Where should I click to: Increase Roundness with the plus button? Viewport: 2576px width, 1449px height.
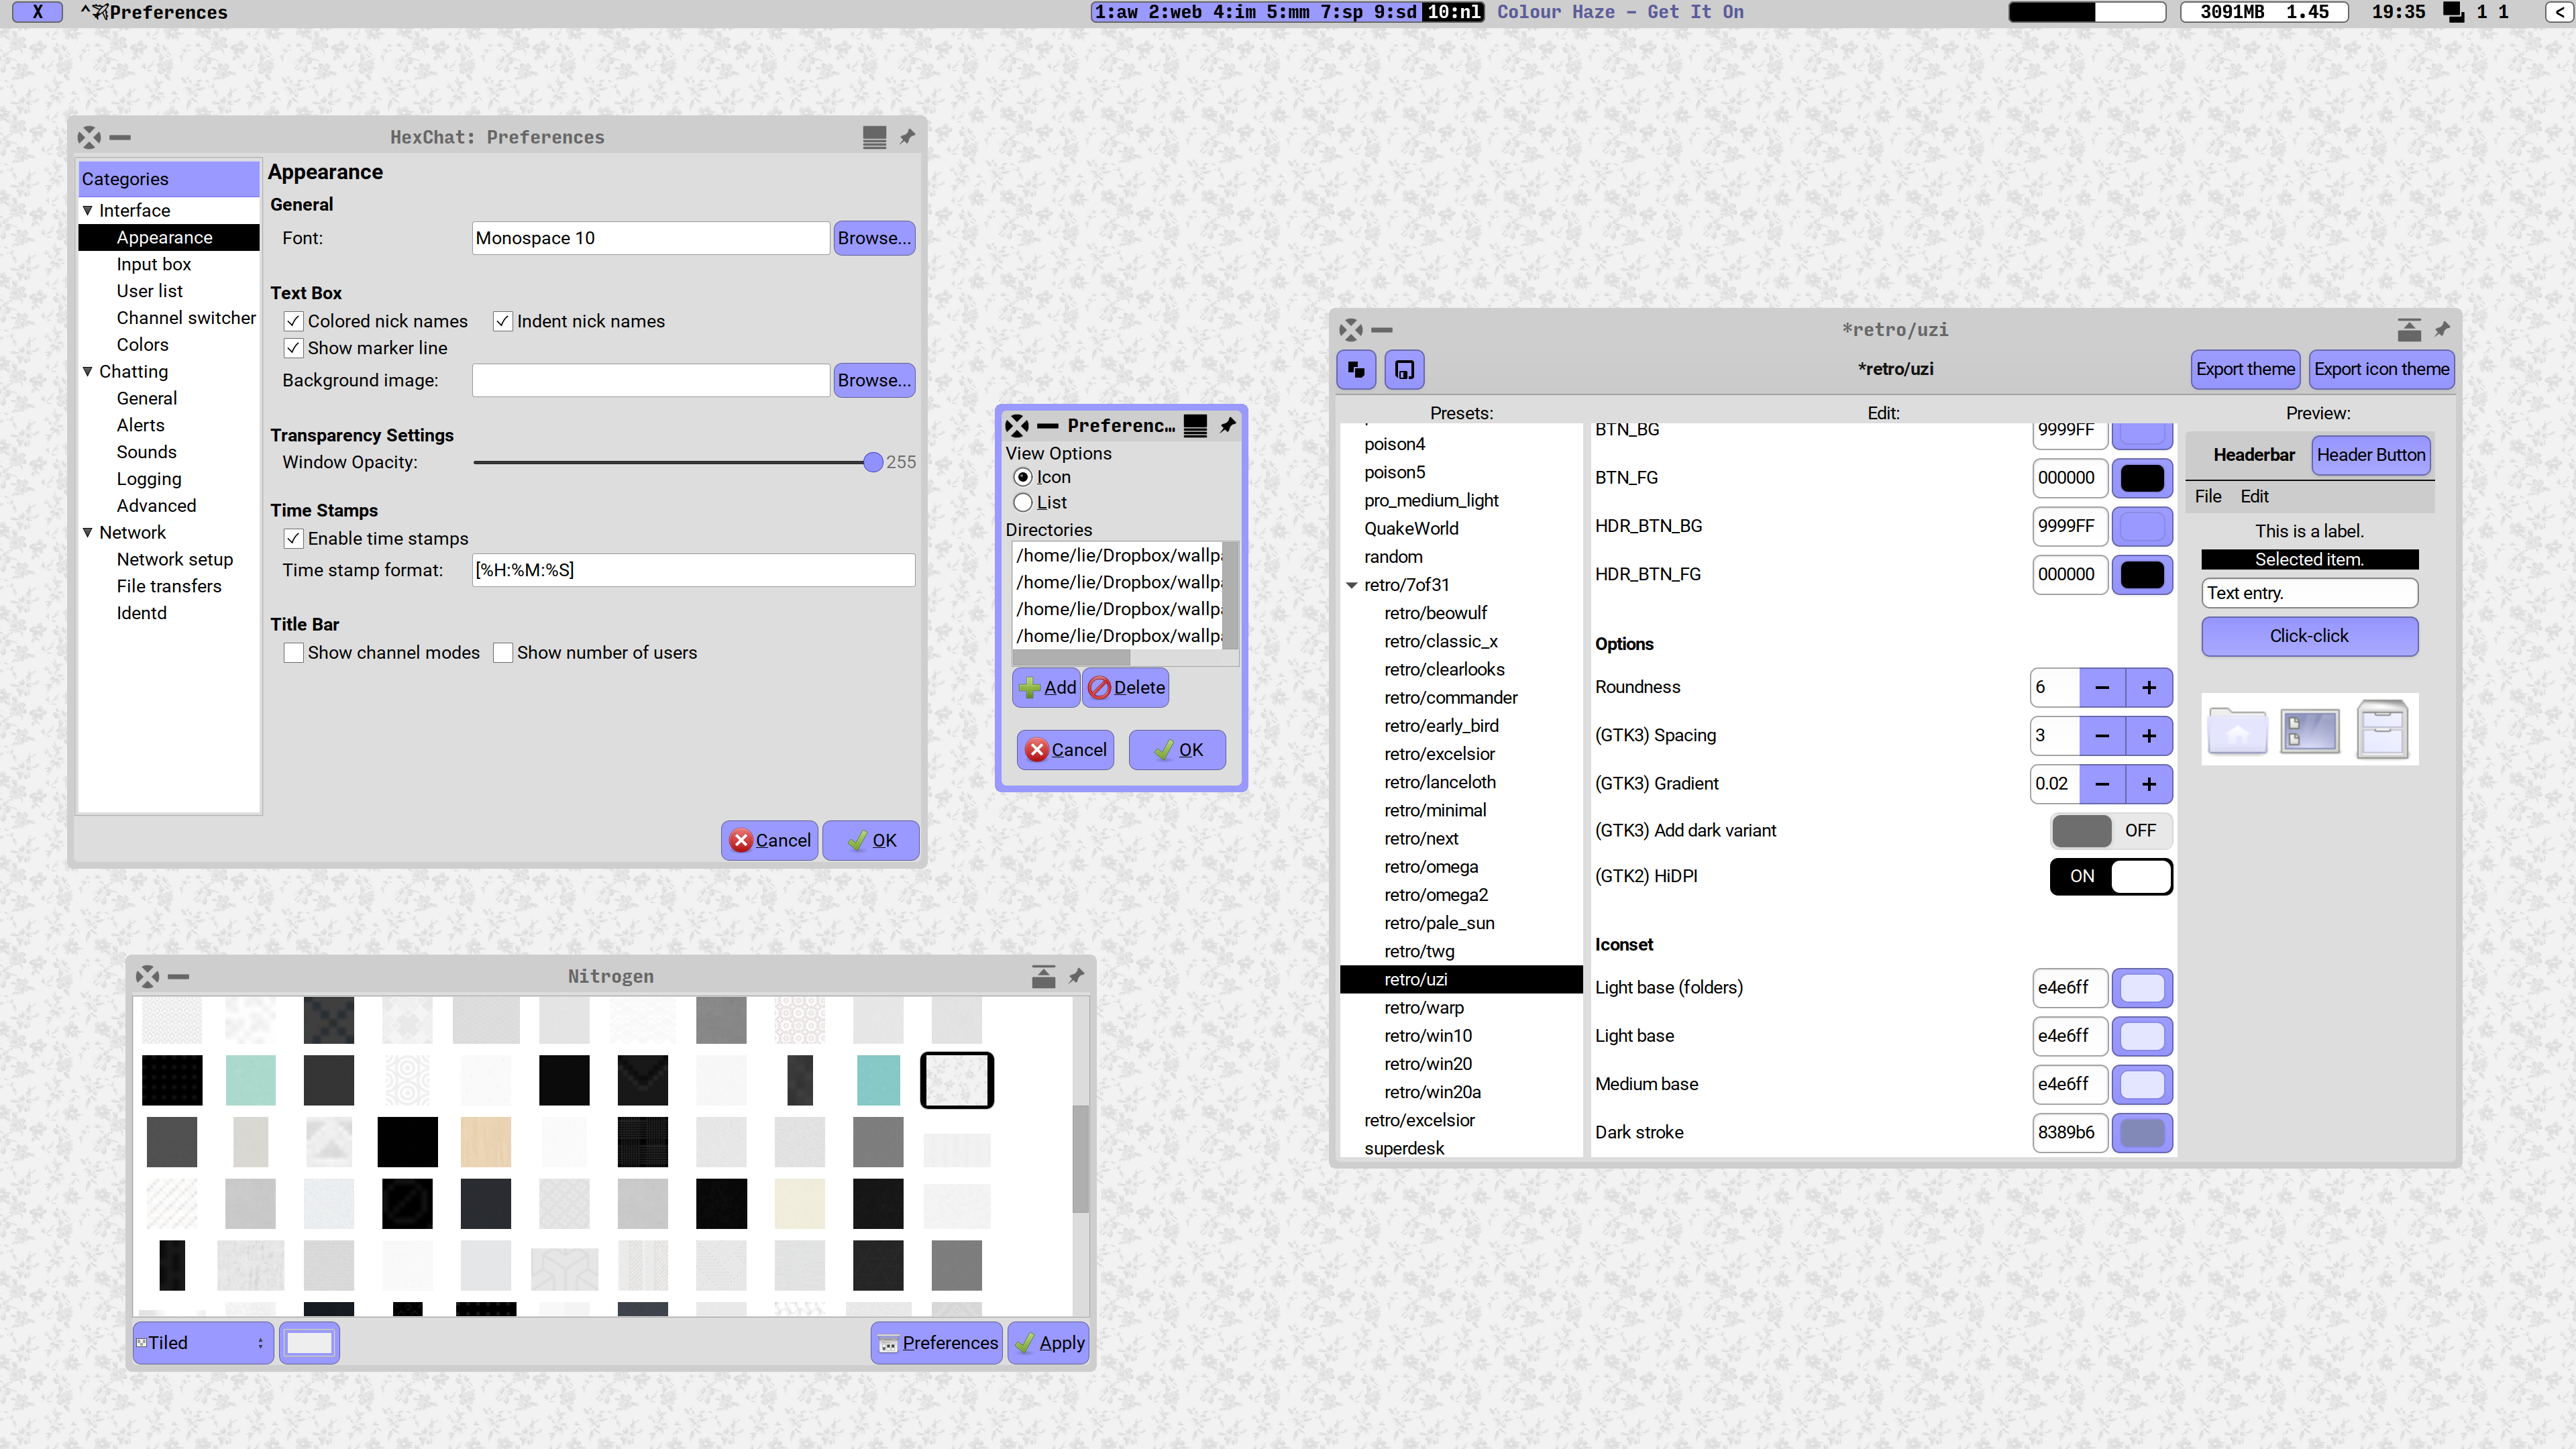[2148, 687]
